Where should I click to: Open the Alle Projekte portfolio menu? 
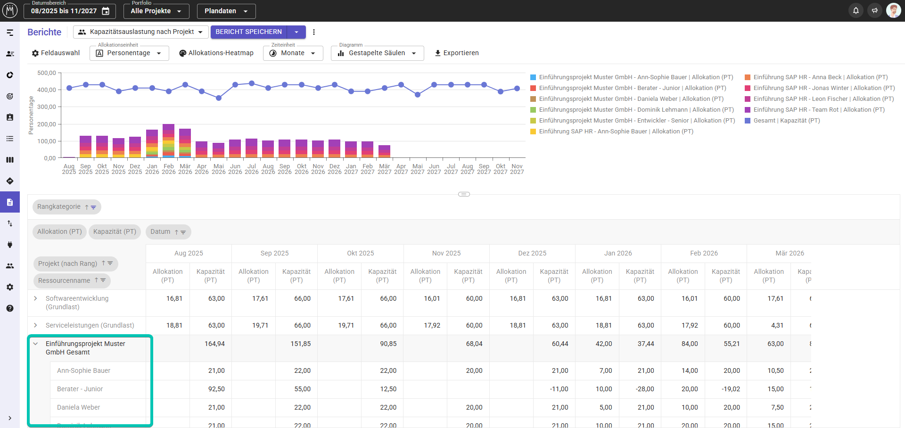[156, 11]
